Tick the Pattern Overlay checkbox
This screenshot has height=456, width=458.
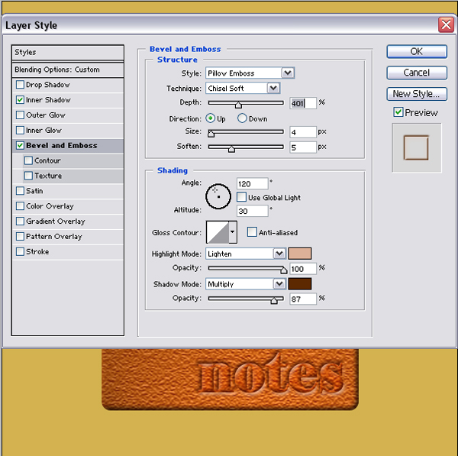coord(20,236)
